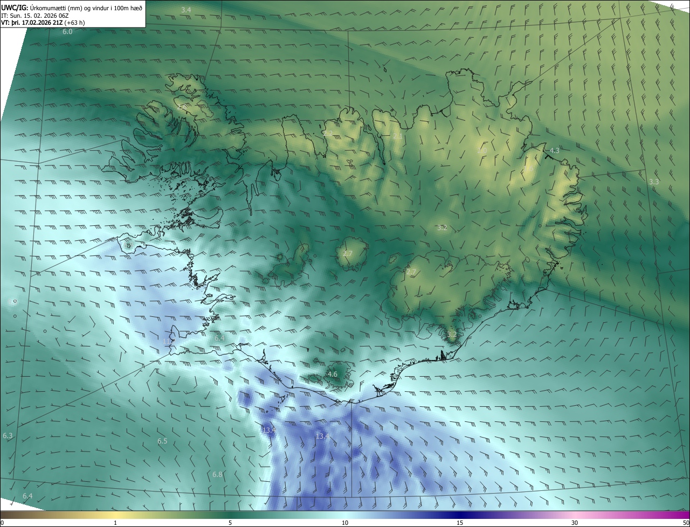Click the 4.3 value label on the map
This screenshot has width=690, height=527.
click(554, 150)
